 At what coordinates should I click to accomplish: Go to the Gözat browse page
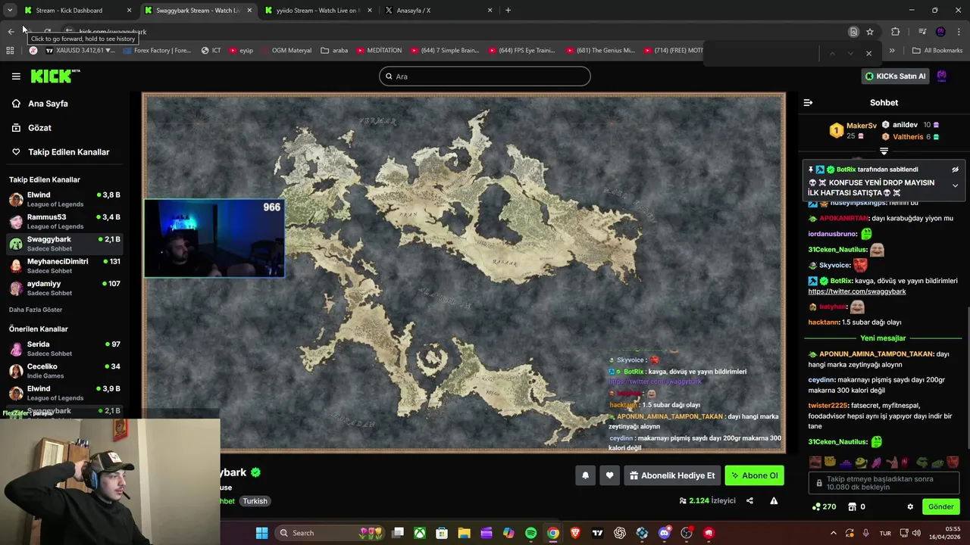pos(39,128)
